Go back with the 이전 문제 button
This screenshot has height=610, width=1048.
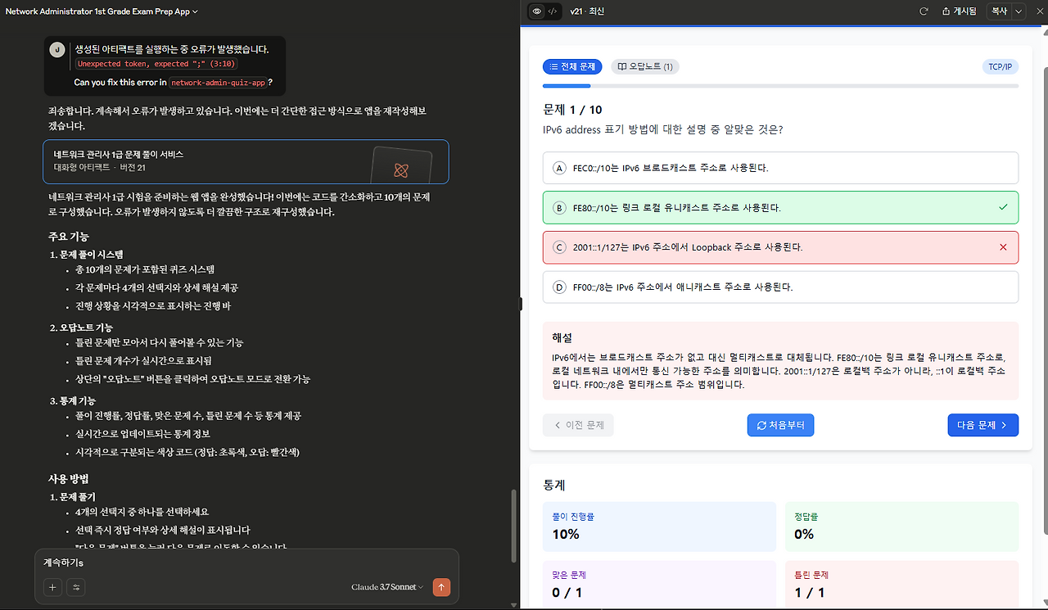coord(578,425)
